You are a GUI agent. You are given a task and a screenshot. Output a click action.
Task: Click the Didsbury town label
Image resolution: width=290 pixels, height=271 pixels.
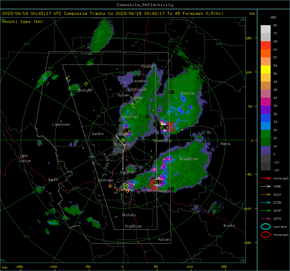[x=121, y=144]
